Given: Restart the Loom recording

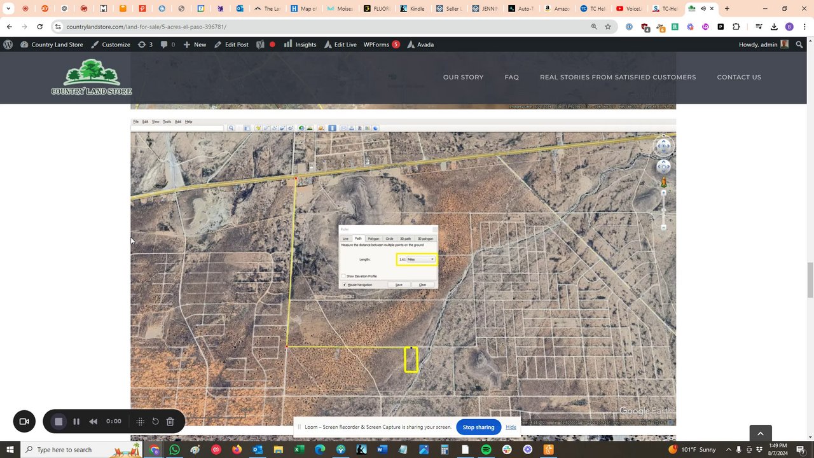Looking at the screenshot, I should (x=155, y=421).
